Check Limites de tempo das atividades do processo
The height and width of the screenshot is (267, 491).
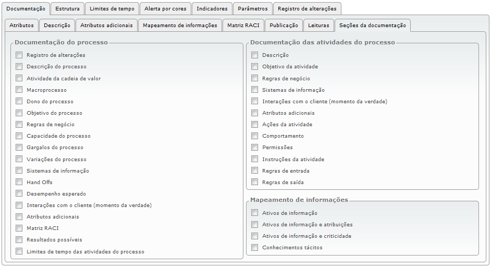tap(19, 251)
